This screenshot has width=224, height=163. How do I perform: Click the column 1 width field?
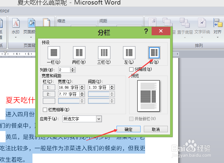coord(69,87)
